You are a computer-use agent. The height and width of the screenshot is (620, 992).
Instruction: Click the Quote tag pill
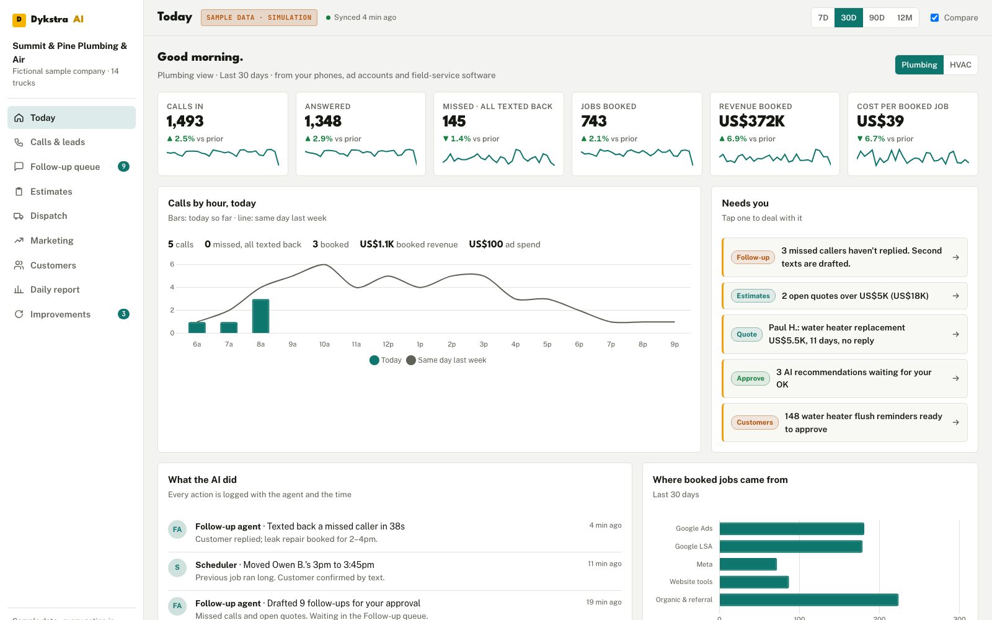tap(746, 334)
